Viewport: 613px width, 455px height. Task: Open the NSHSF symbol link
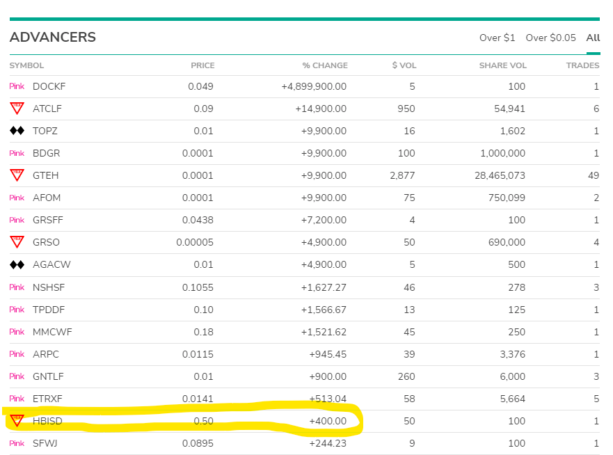[x=48, y=287]
